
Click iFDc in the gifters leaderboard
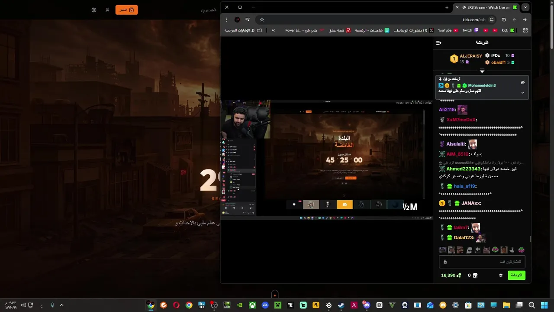click(496, 55)
